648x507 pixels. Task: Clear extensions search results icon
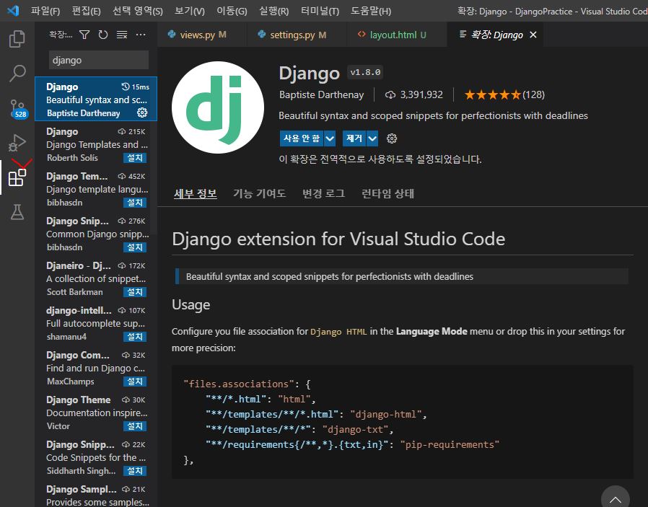tap(122, 35)
